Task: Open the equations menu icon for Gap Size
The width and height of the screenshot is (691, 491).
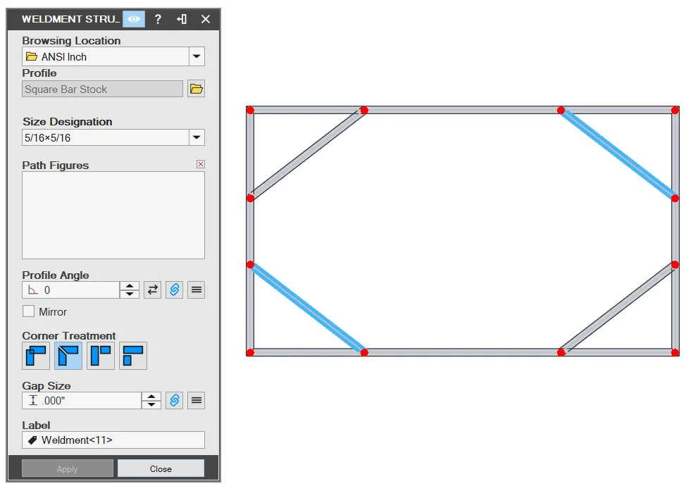Action: coord(196,400)
